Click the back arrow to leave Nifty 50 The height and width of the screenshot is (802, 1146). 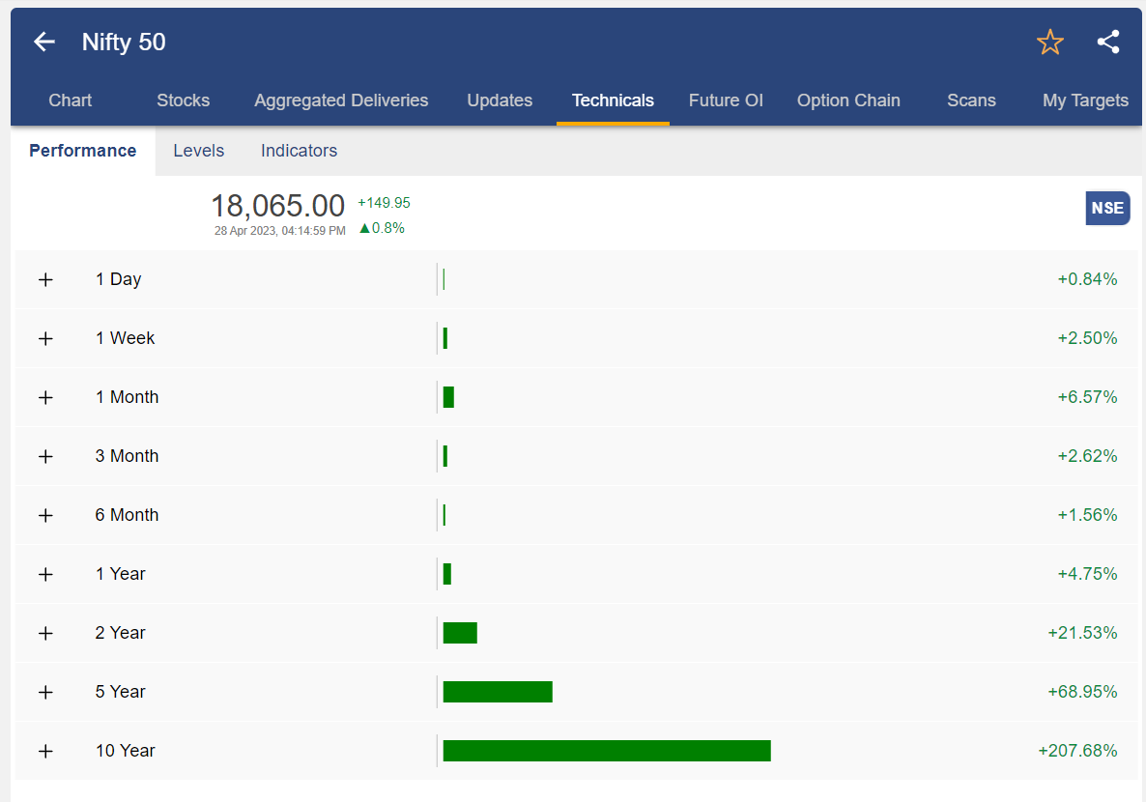click(x=44, y=42)
